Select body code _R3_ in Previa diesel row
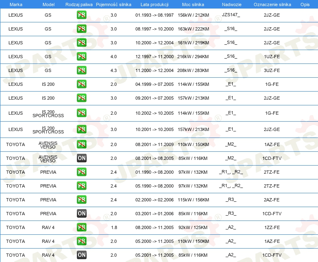 (231, 213)
